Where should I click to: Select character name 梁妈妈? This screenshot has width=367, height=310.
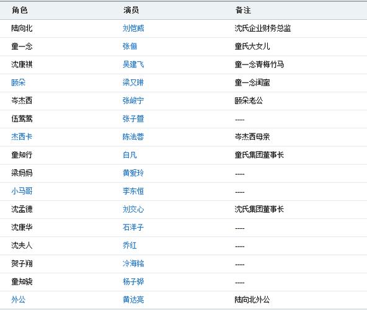22,173
